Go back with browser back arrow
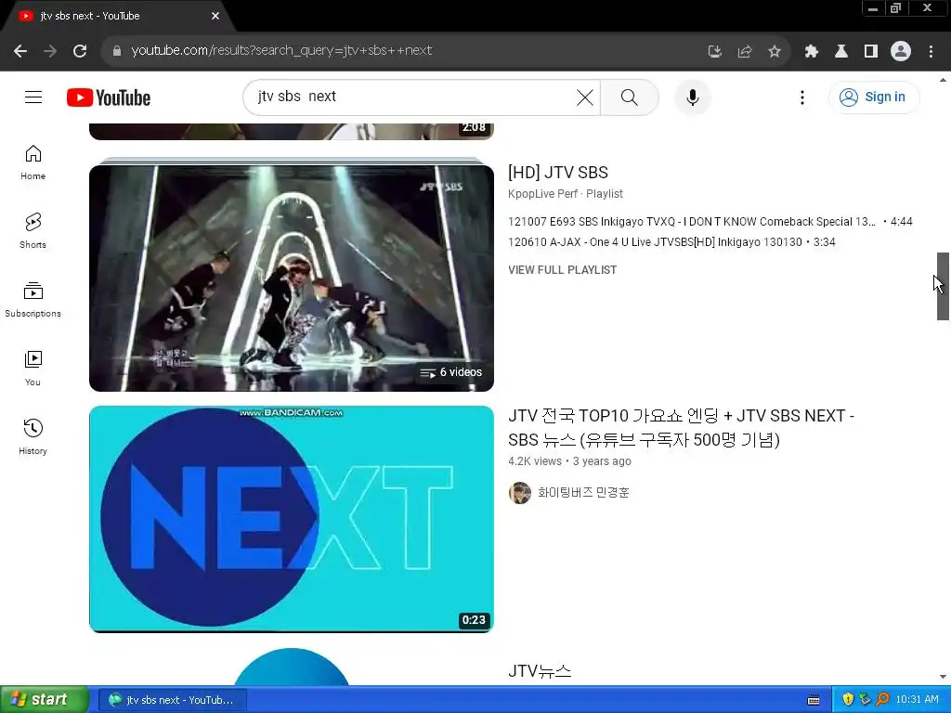The width and height of the screenshot is (951, 713). click(x=20, y=51)
